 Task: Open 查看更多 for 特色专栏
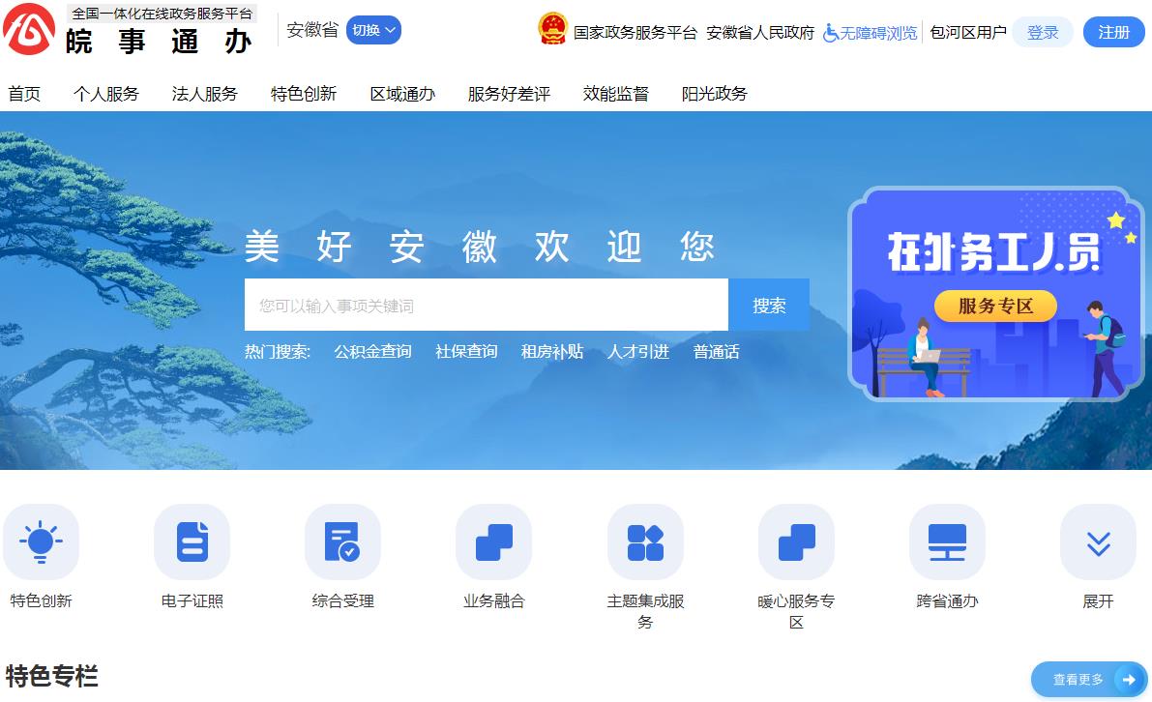[x=1089, y=681]
